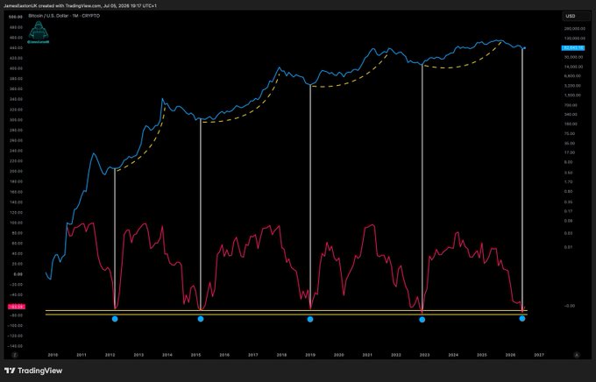Click the 2010 label on time axis

(x=53, y=355)
